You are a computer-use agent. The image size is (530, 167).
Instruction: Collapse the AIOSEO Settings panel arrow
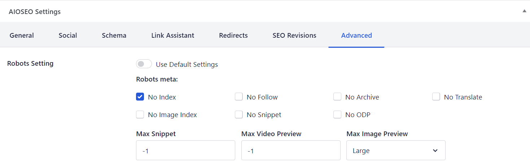(524, 11)
